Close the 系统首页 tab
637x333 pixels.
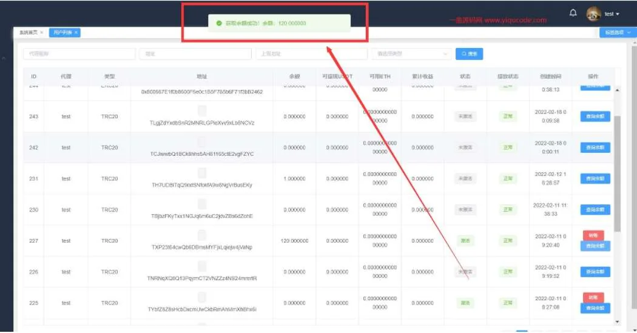(x=41, y=32)
